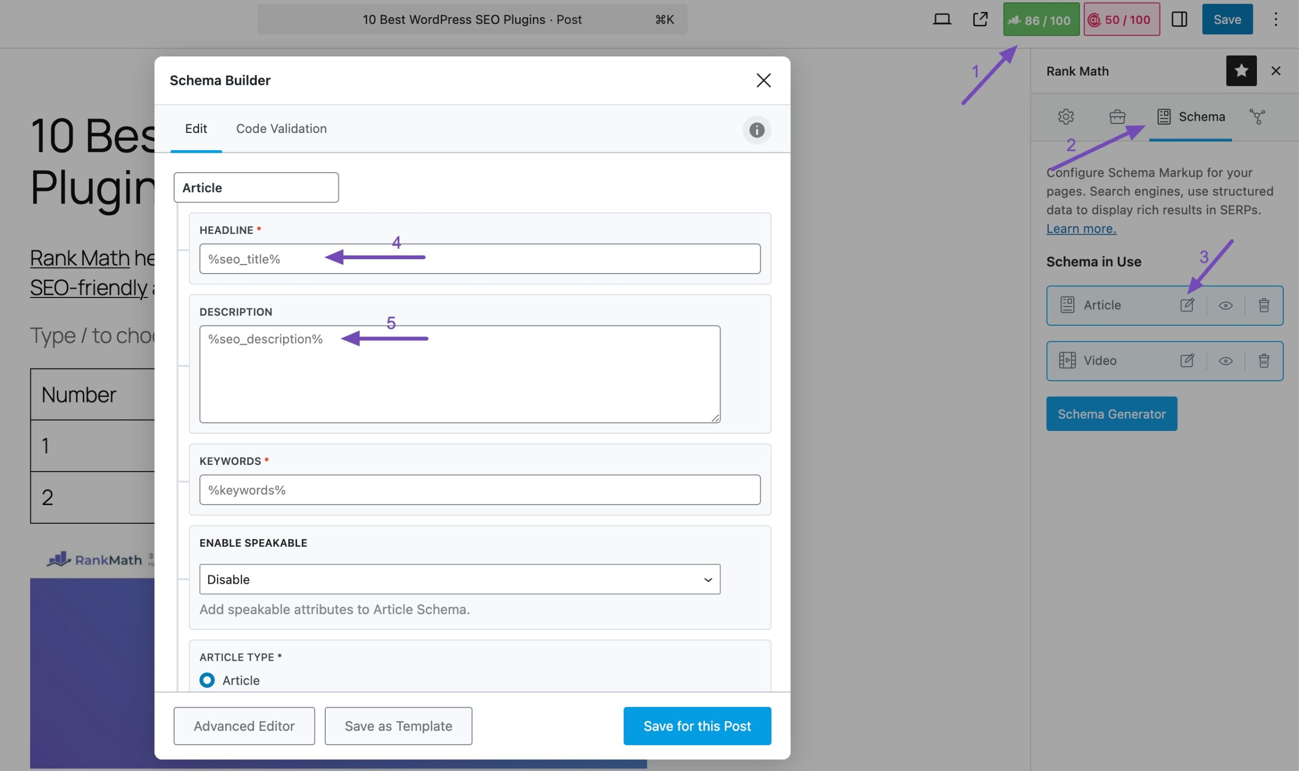Click the SEO score 86/100 green badge

pyautogui.click(x=1041, y=18)
